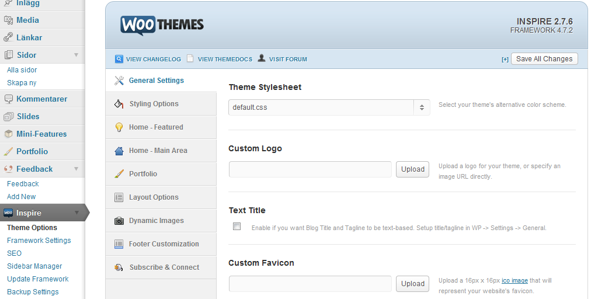Image resolution: width=591 pixels, height=299 pixels.
Task: Switch to the Styling Options tab
Action: click(x=161, y=104)
